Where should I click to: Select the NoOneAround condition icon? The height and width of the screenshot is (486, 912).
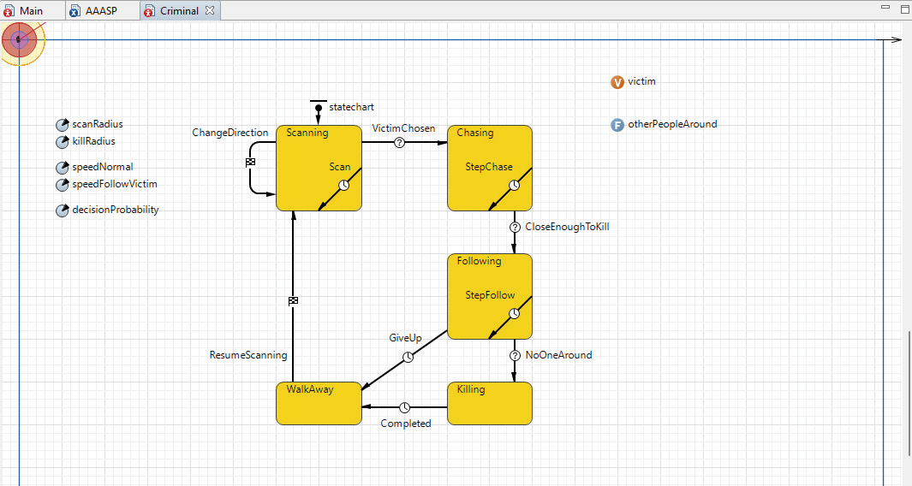pyautogui.click(x=515, y=356)
